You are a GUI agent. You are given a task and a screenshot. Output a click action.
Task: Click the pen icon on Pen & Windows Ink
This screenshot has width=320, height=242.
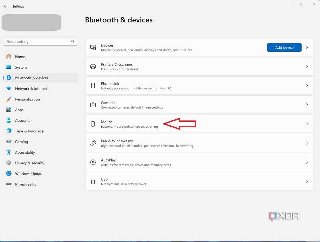[93, 143]
